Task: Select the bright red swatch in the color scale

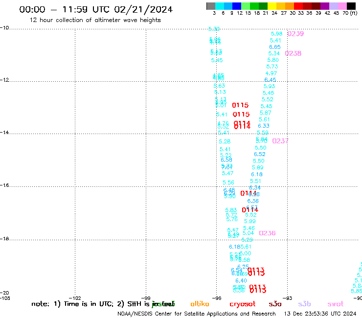Action: pyautogui.click(x=298, y=6)
